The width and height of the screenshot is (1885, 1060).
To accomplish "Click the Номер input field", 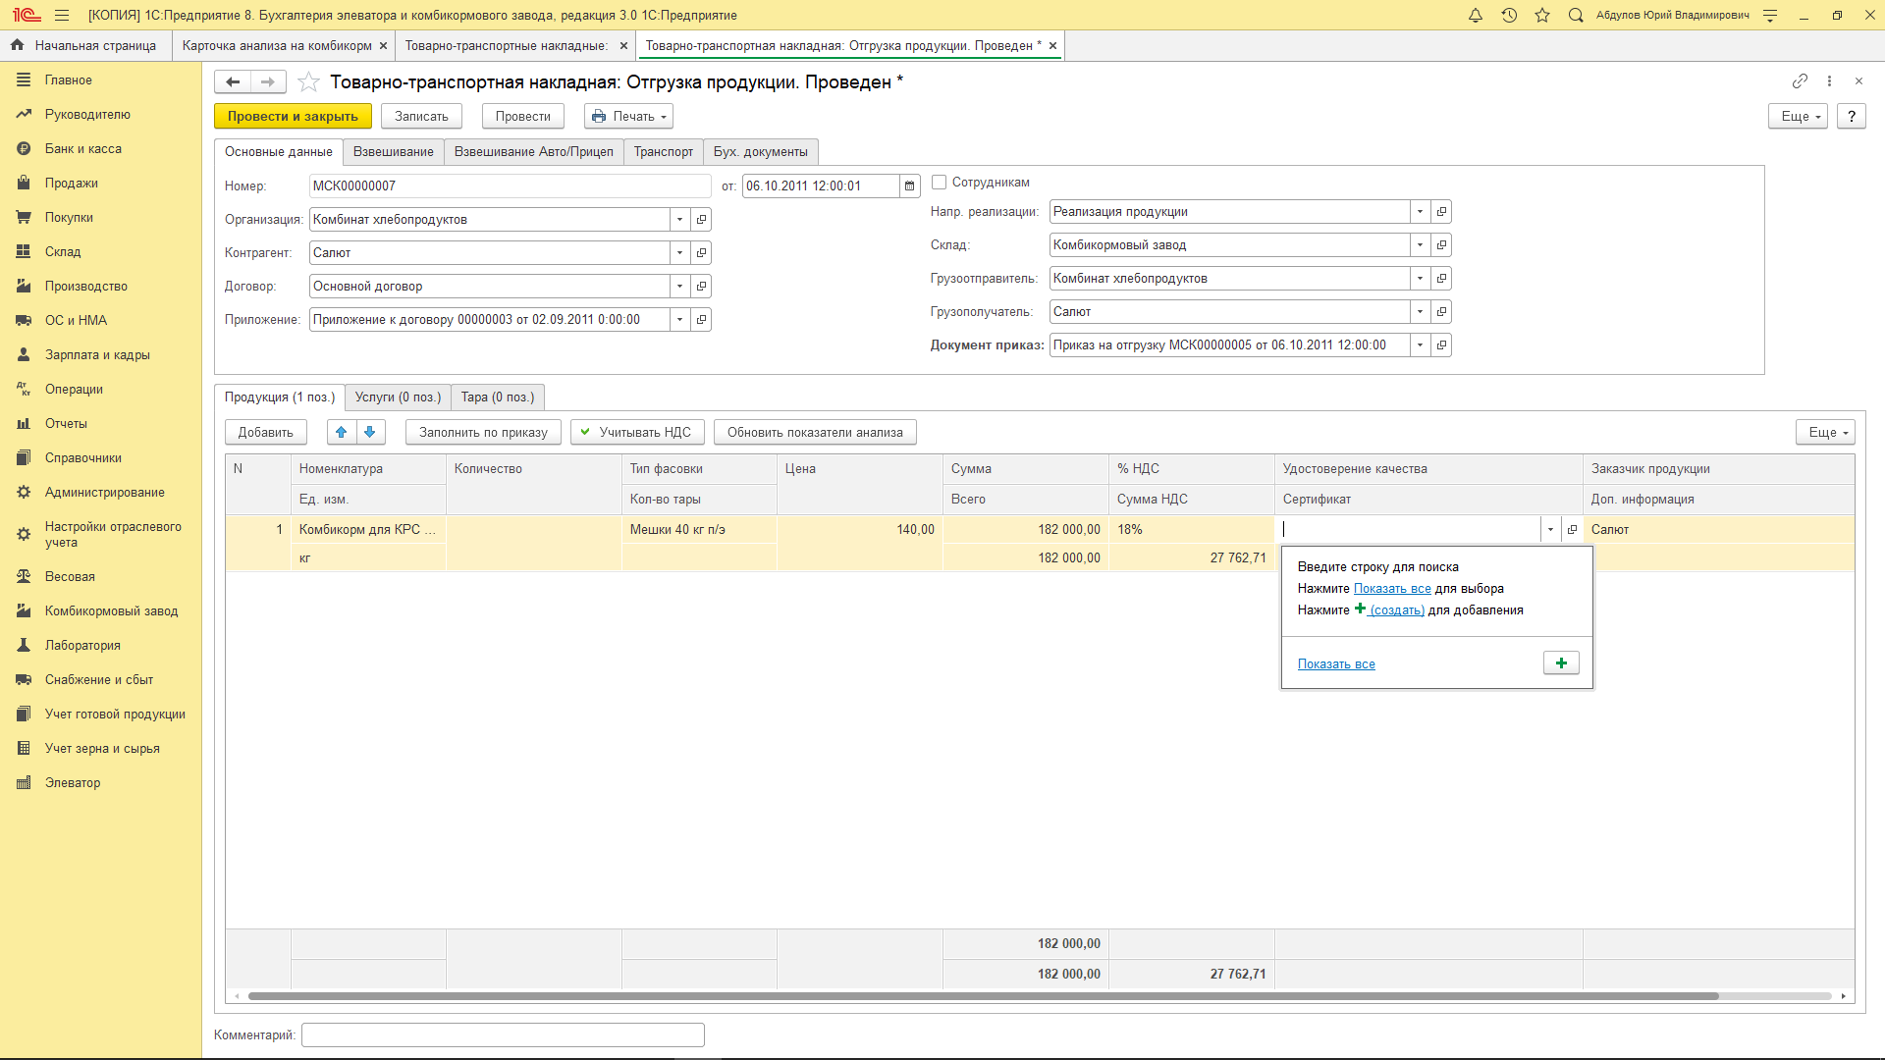I will click(511, 185).
